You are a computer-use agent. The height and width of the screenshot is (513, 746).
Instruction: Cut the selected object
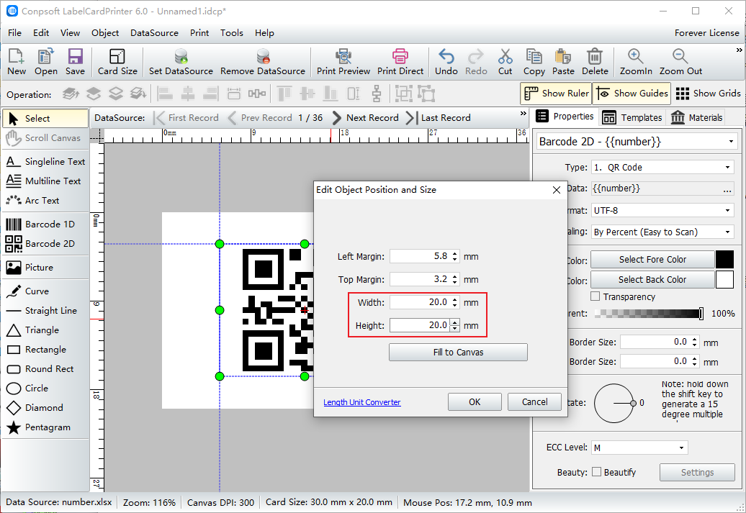point(505,62)
